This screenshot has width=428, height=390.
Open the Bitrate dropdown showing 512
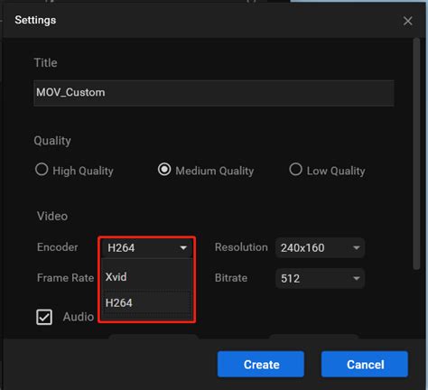pos(320,278)
